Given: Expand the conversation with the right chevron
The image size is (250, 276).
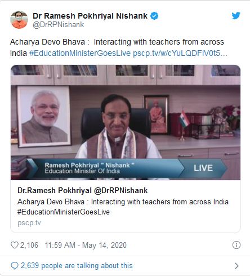Looking at the screenshot, I should 236,266.
